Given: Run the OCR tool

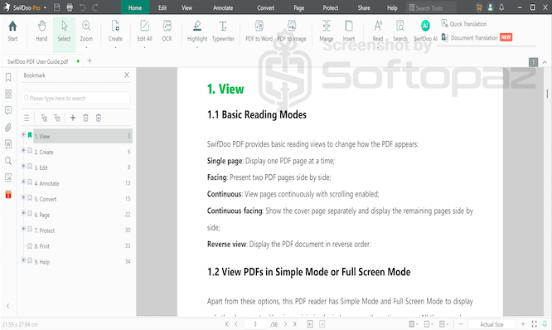Looking at the screenshot, I should tap(167, 26).
